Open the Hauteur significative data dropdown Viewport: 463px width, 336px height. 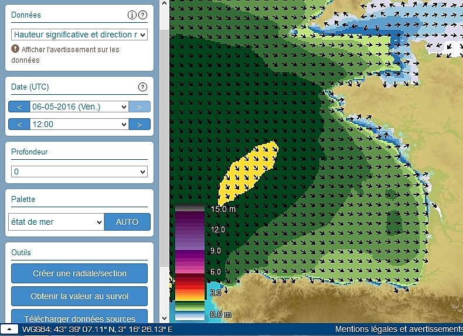(79, 35)
